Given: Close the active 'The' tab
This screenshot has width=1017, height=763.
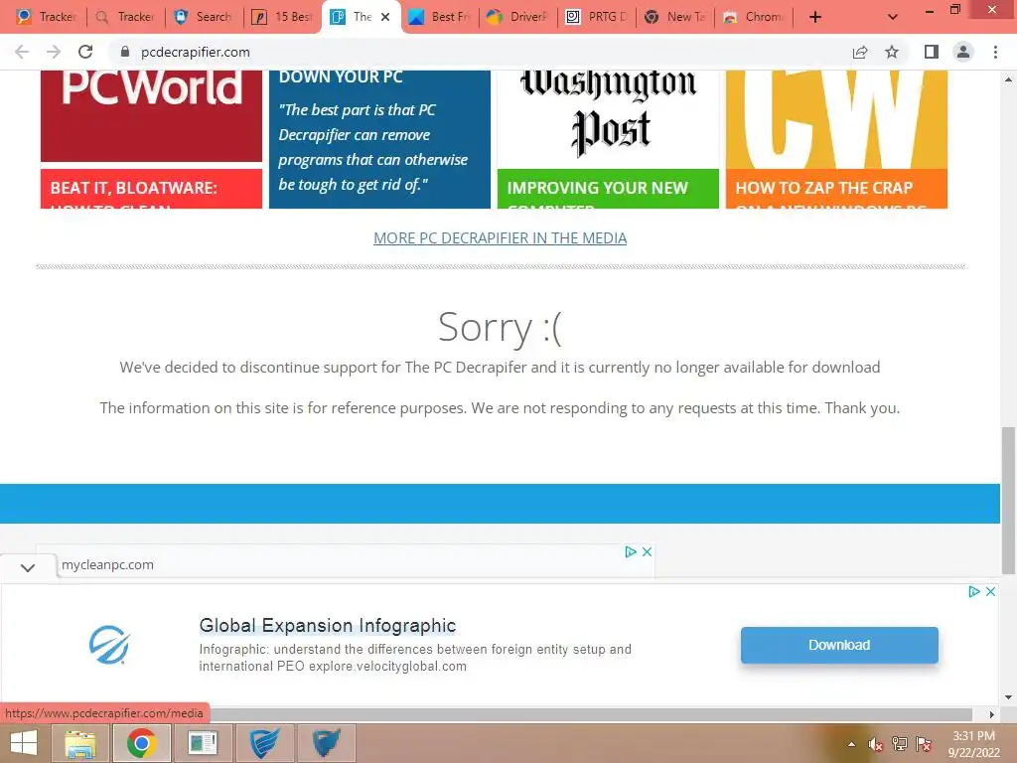Looking at the screenshot, I should [x=385, y=17].
